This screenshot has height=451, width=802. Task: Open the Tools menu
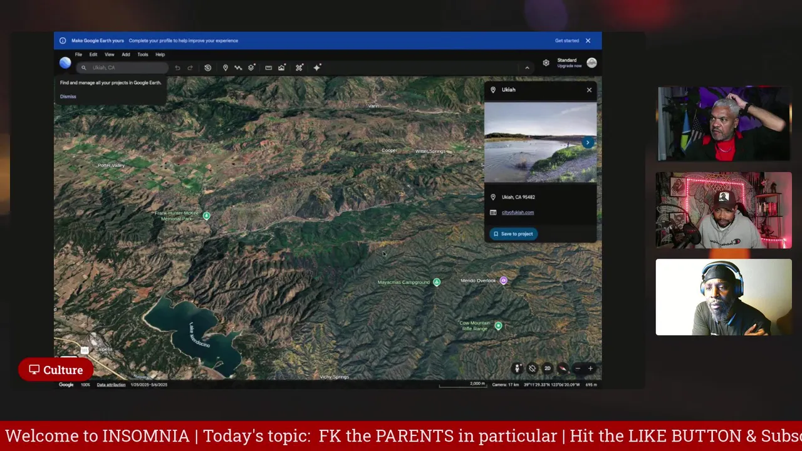pyautogui.click(x=143, y=54)
